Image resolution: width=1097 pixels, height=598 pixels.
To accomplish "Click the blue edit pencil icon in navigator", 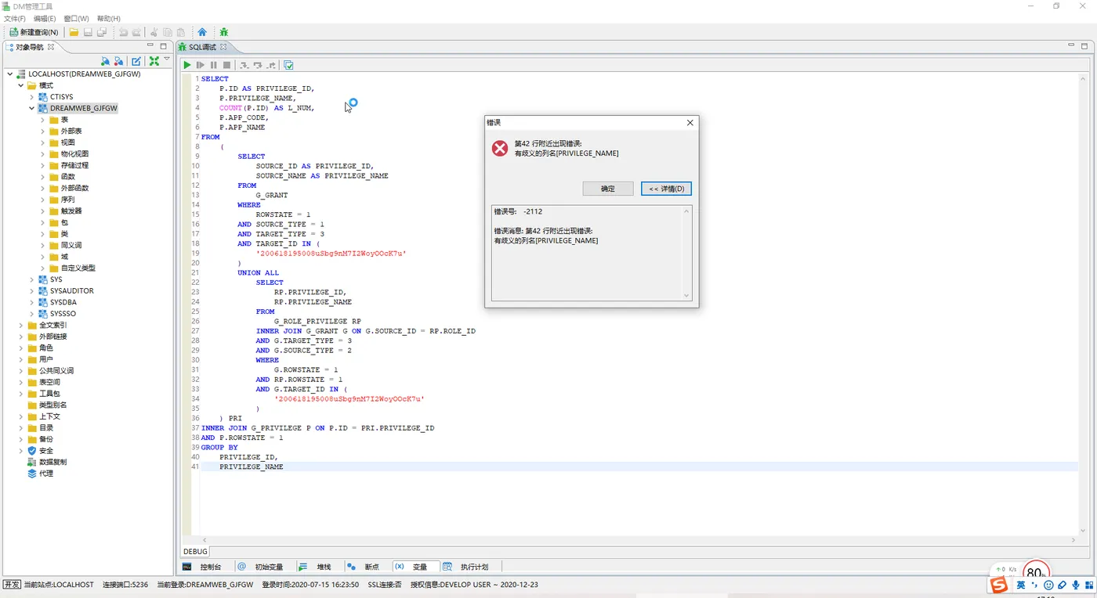I will click(136, 61).
